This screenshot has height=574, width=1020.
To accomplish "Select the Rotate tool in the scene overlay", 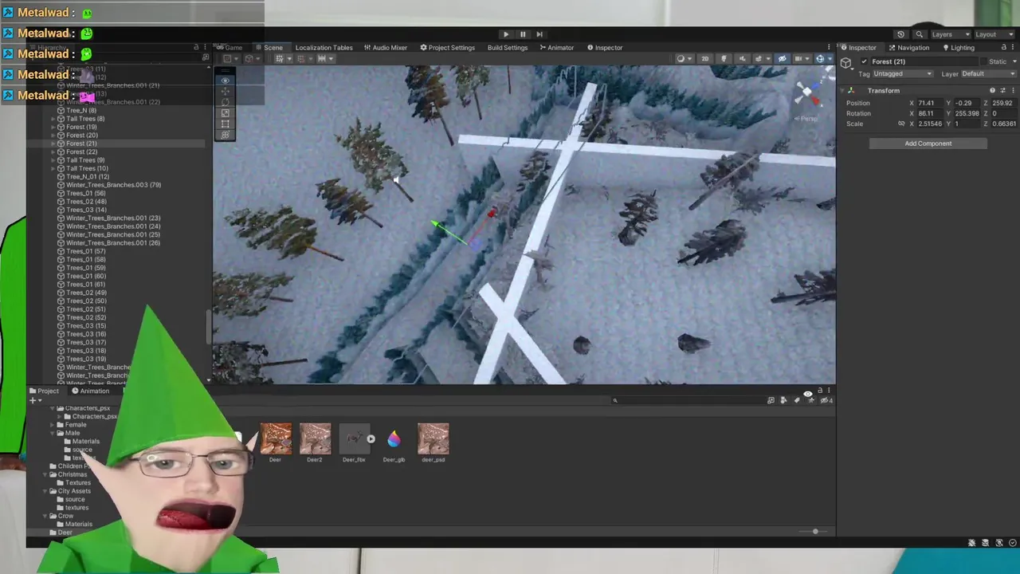I will (226, 102).
